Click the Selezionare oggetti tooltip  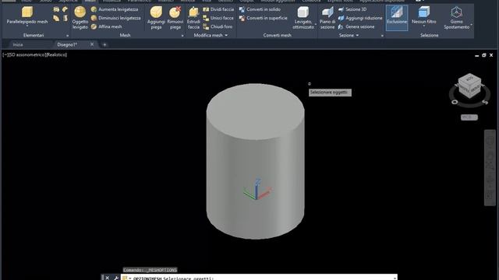point(330,93)
